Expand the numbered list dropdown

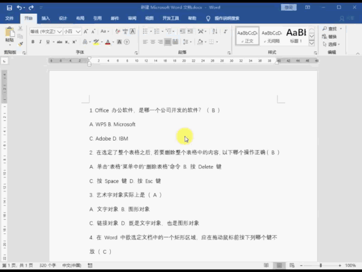click(162, 31)
